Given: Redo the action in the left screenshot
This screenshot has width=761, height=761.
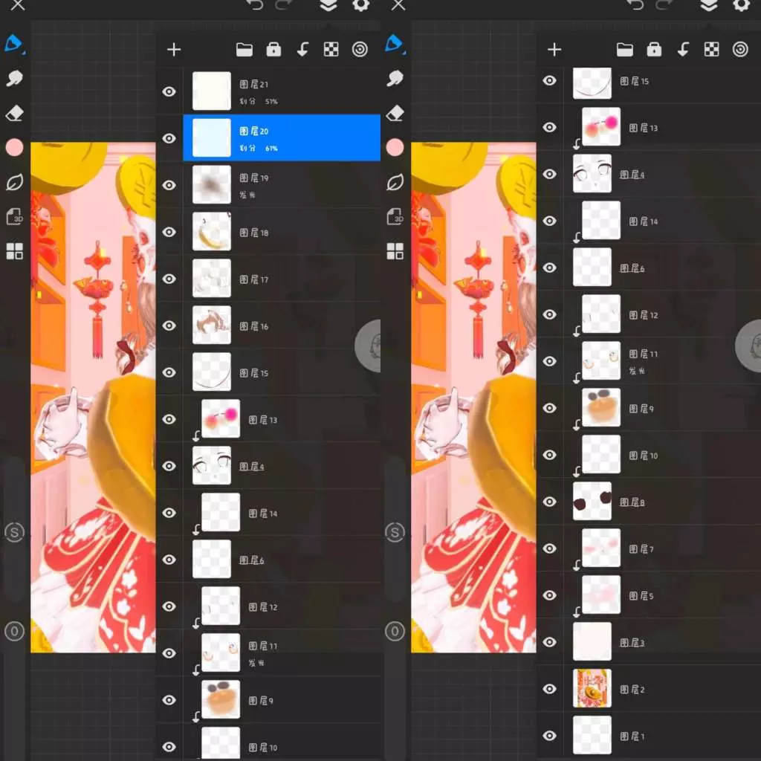Looking at the screenshot, I should click(284, 5).
